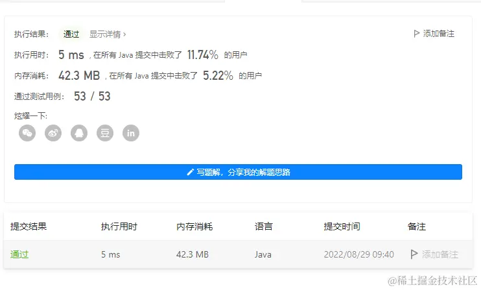
Task: Click the large 5 ms runtime value
Action: [71, 55]
